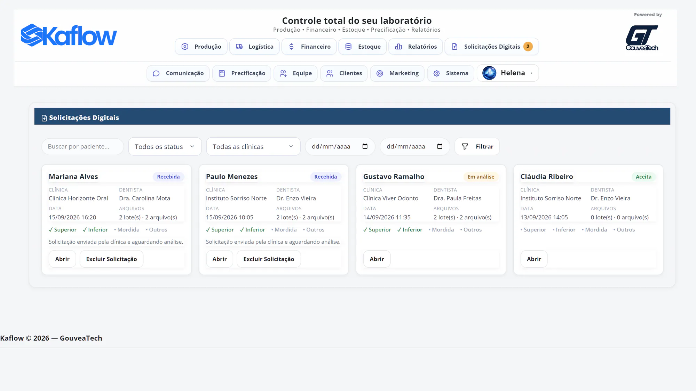Click the 0 lote(s) · 0 arquivo(s) text
Image resolution: width=696 pixels, height=391 pixels.
point(620,217)
